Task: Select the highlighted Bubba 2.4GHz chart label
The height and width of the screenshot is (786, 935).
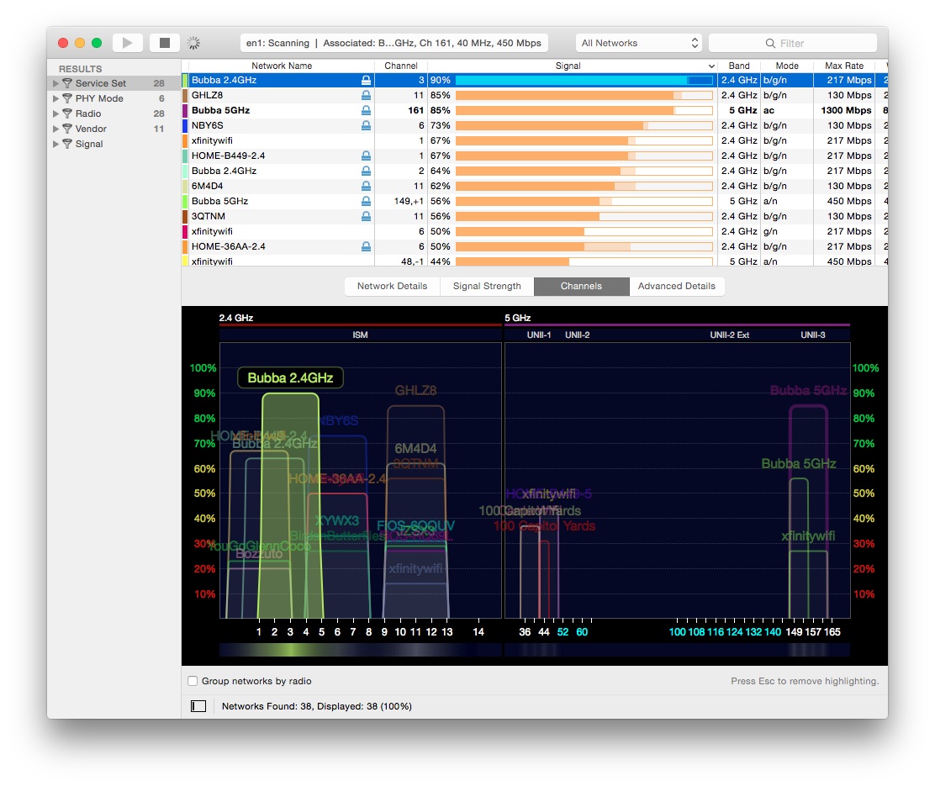Action: pyautogui.click(x=290, y=378)
